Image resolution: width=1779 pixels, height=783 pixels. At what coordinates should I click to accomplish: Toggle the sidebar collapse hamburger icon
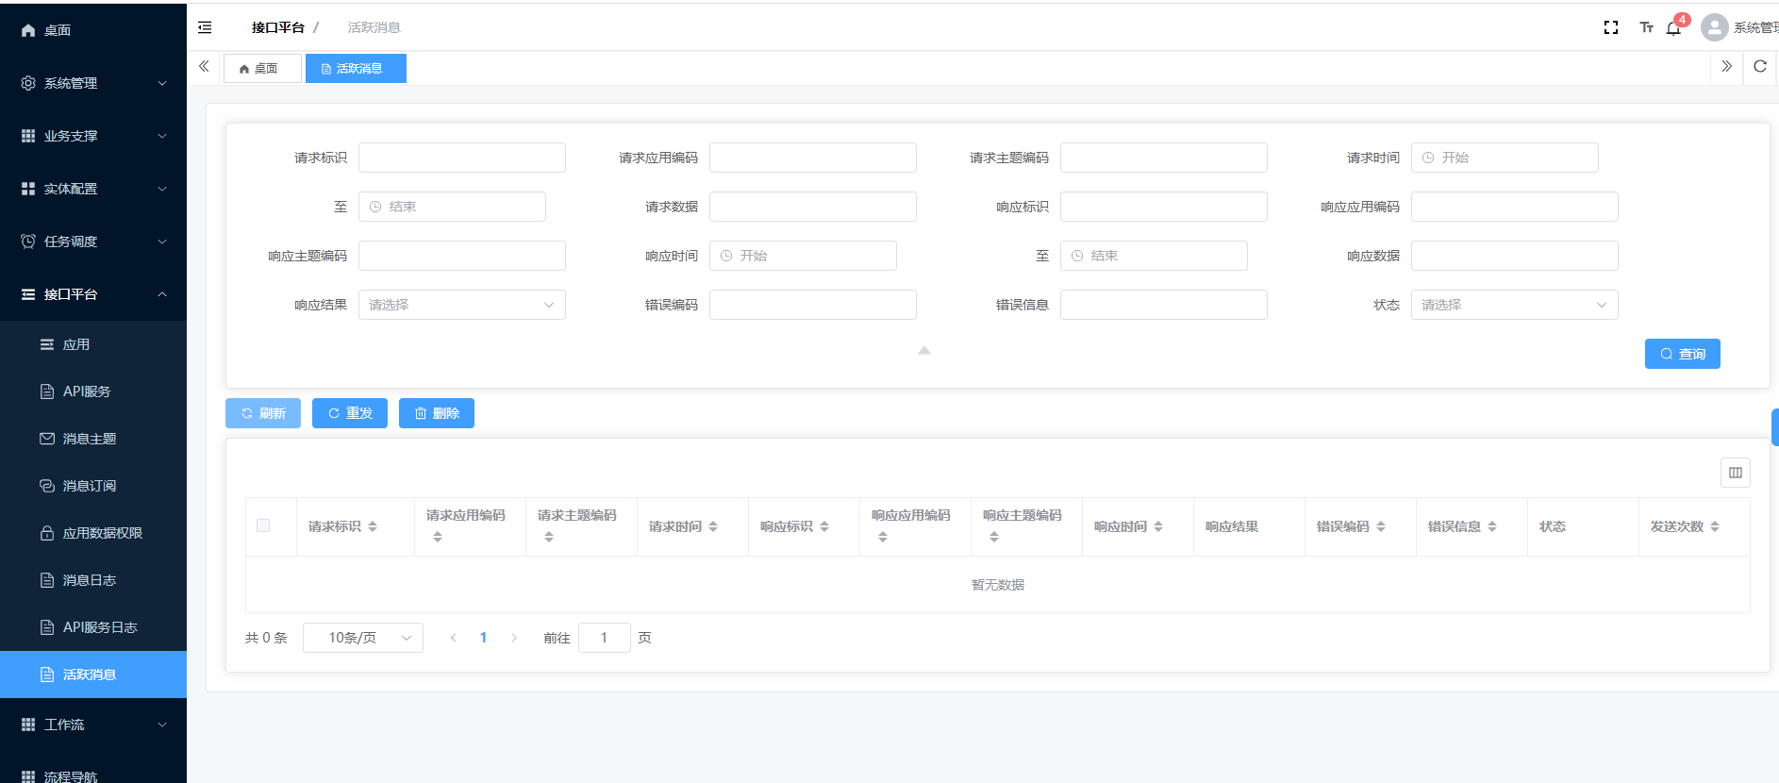coord(205,27)
